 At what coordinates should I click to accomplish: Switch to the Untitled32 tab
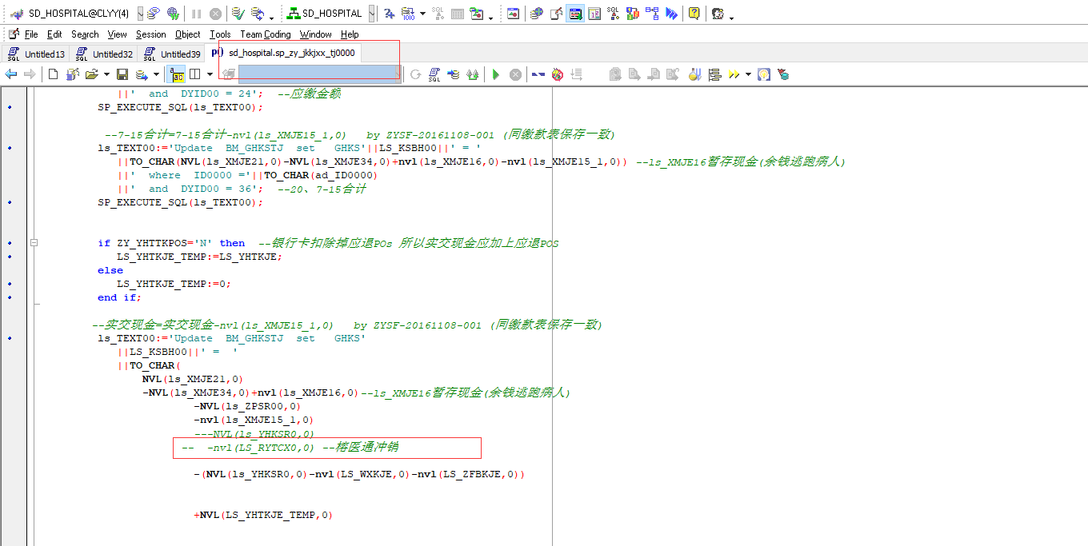tap(103, 54)
